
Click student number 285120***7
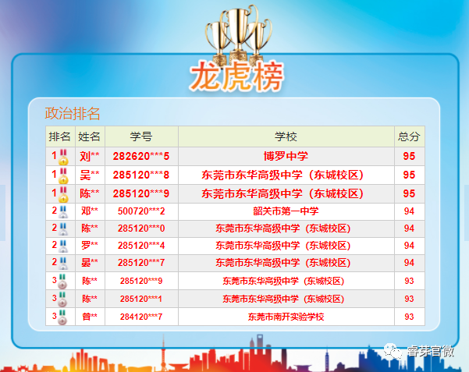coord(141,263)
